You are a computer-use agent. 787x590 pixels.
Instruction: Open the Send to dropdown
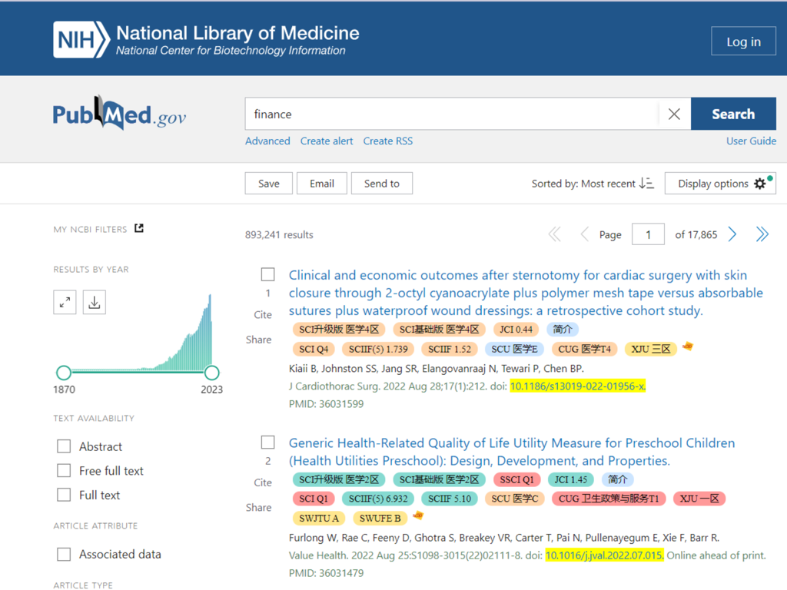(x=382, y=183)
